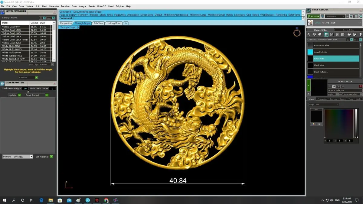Open the T-Splines menu

pyautogui.click(x=120, y=6)
